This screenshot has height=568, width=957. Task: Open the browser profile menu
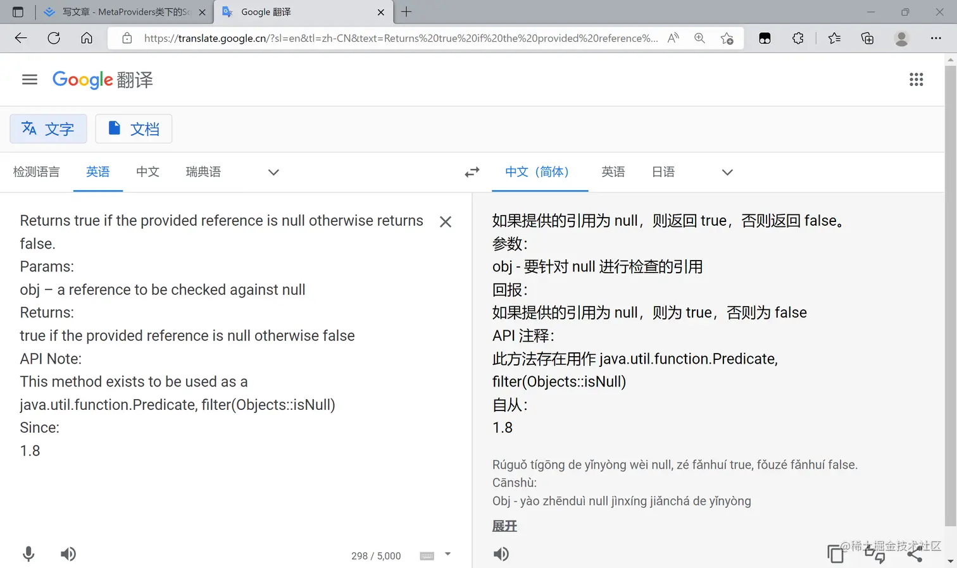pos(901,38)
